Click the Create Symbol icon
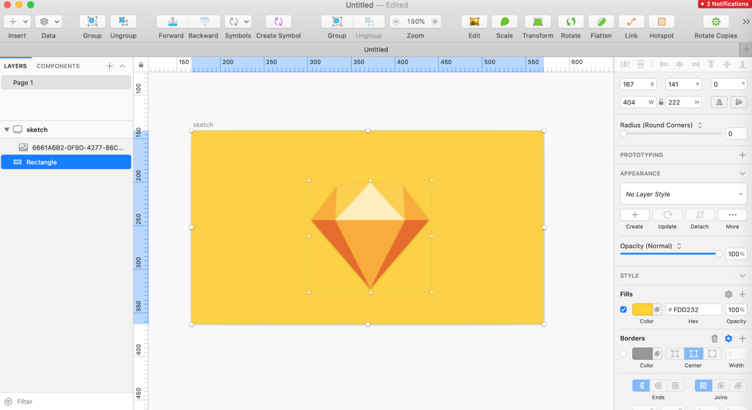 click(x=278, y=22)
